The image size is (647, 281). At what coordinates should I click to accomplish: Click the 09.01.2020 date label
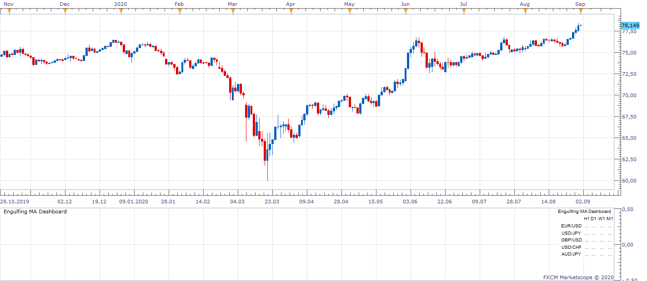coord(134,202)
